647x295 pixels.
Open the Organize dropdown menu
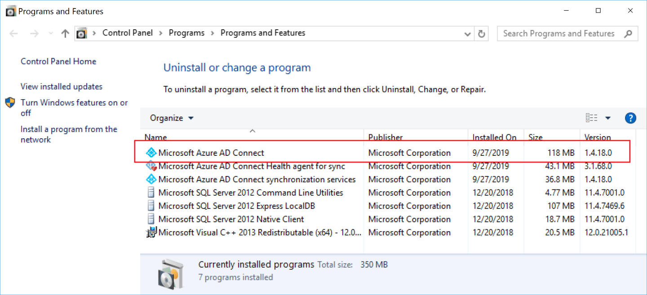[x=172, y=118]
